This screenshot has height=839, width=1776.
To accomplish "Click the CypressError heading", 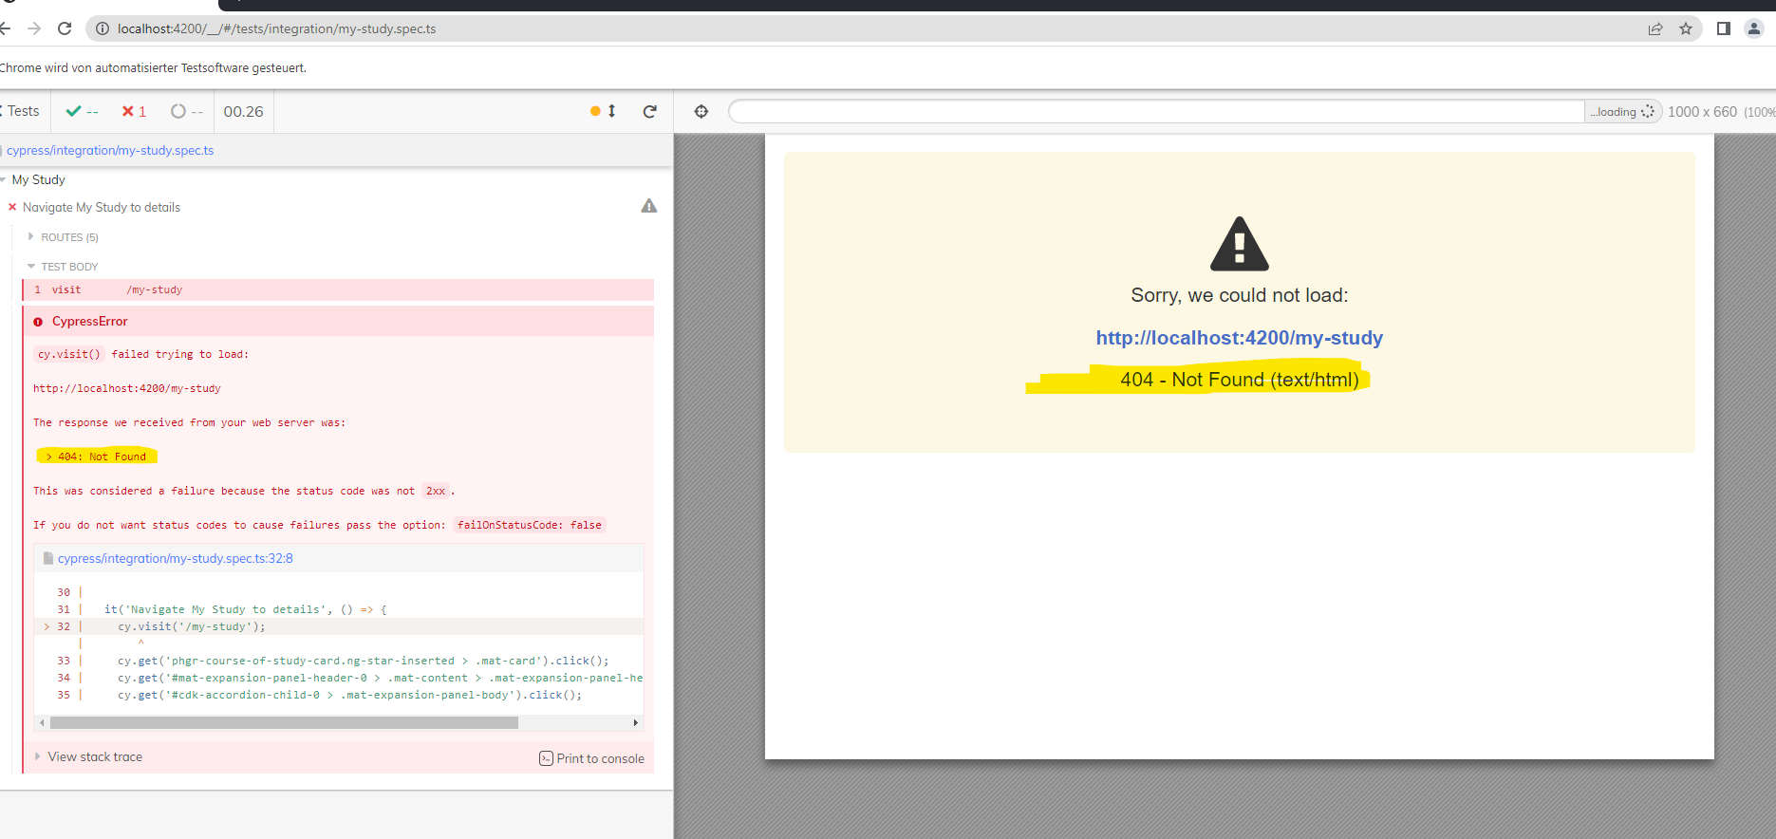I will point(89,321).
